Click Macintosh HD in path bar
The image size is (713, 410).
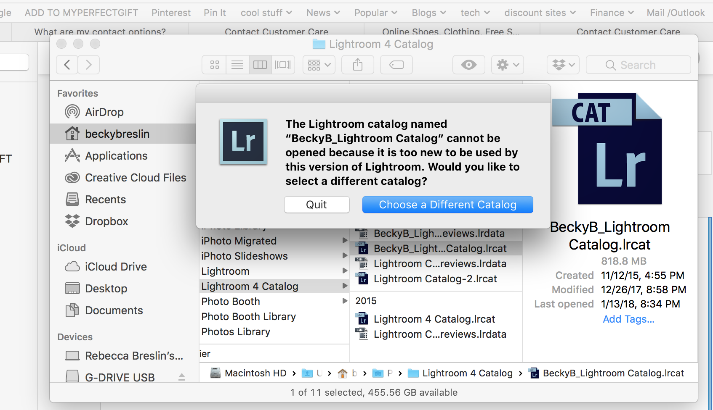[x=249, y=373]
